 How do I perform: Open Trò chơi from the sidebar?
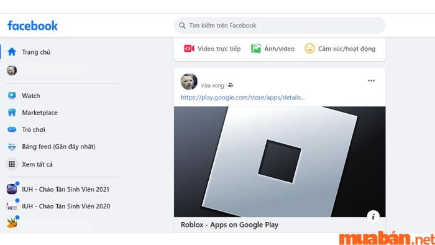(34, 129)
